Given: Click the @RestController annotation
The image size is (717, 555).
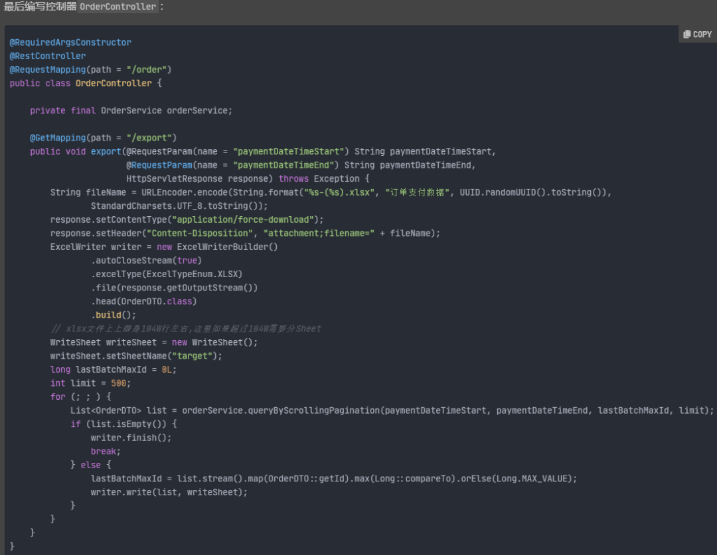Looking at the screenshot, I should 48,56.
